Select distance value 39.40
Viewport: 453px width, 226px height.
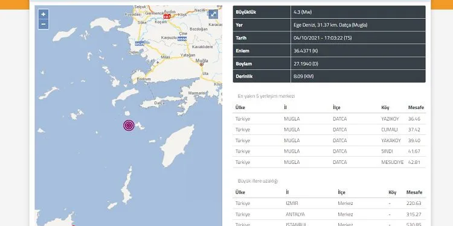point(414,140)
